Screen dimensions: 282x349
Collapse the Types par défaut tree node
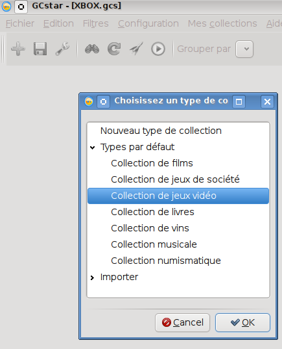tap(93, 148)
